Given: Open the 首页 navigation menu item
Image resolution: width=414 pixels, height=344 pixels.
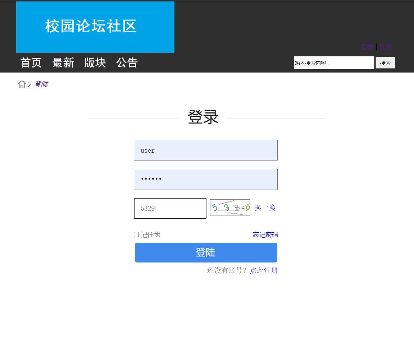Looking at the screenshot, I should tap(31, 63).
